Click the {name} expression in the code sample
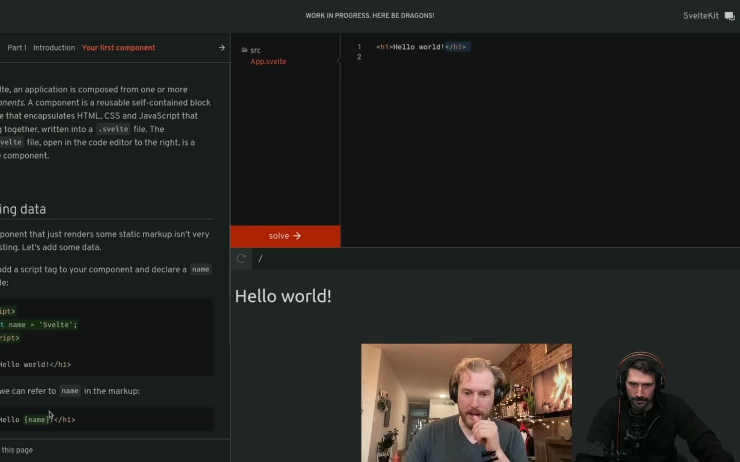 [36, 420]
